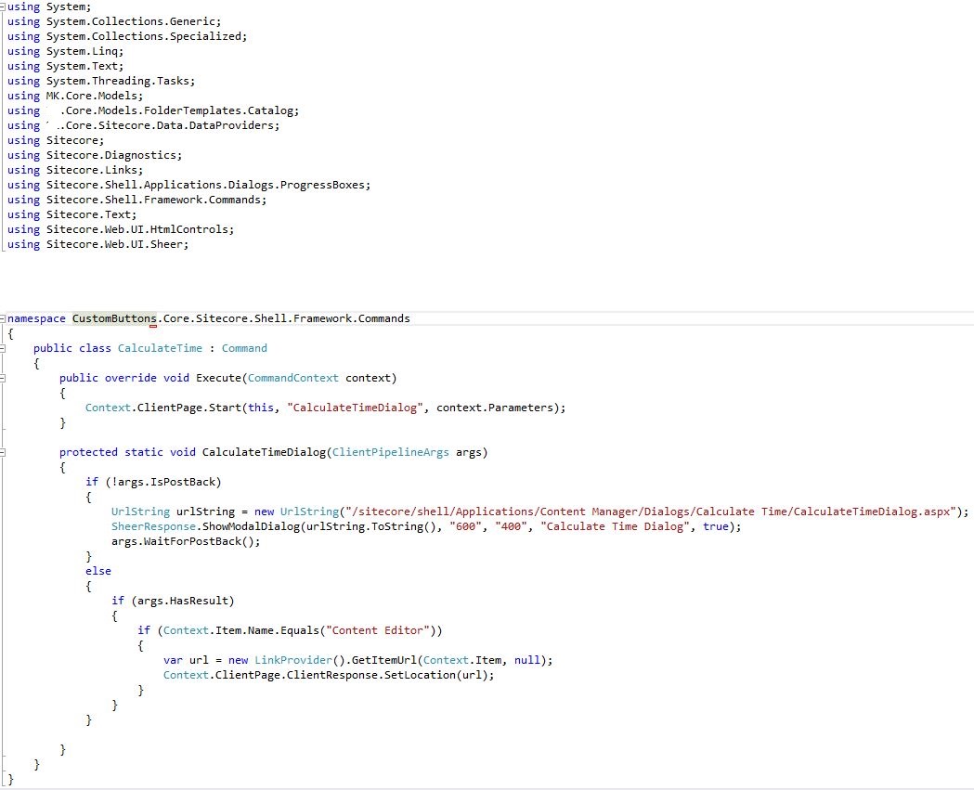
Task: Click the '!args.IsPostBack' condition
Action: coord(163,483)
